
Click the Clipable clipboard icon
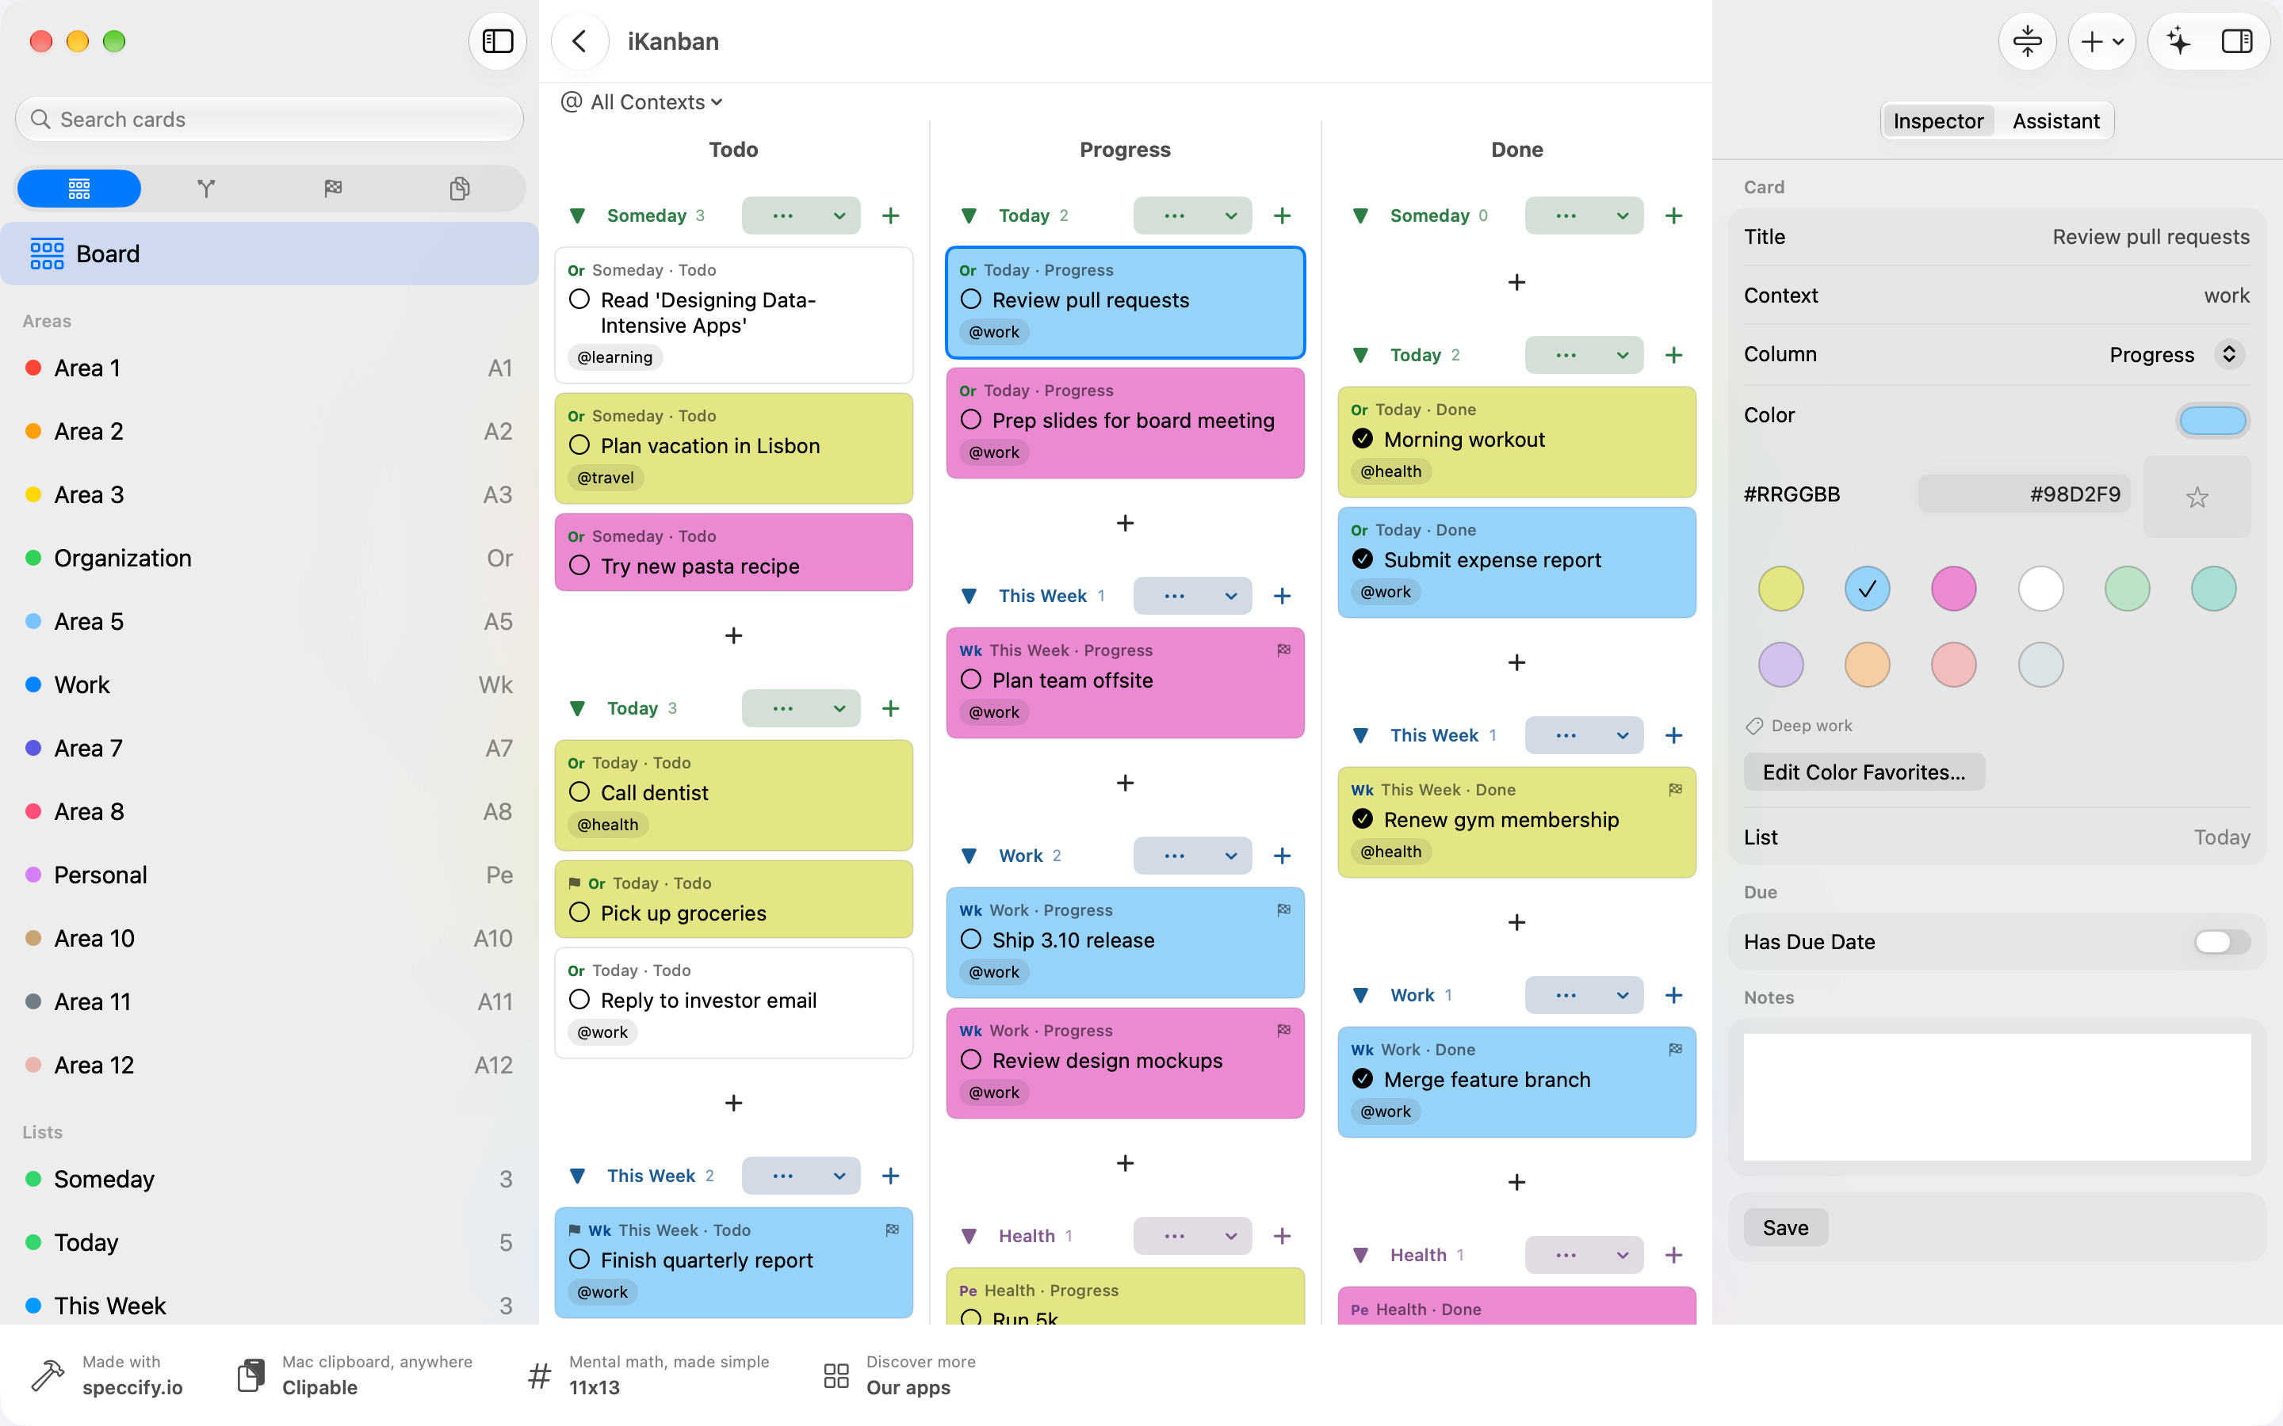[x=251, y=1375]
